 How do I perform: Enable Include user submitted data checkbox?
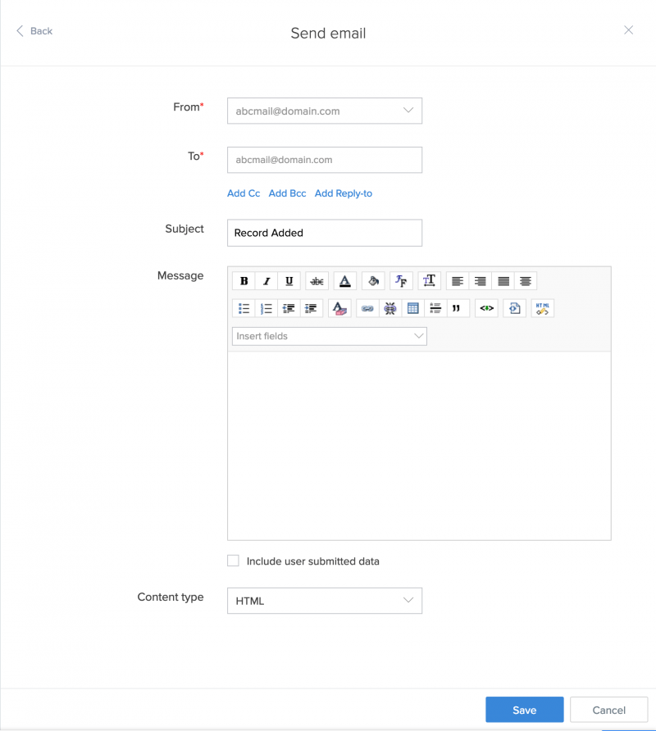233,561
